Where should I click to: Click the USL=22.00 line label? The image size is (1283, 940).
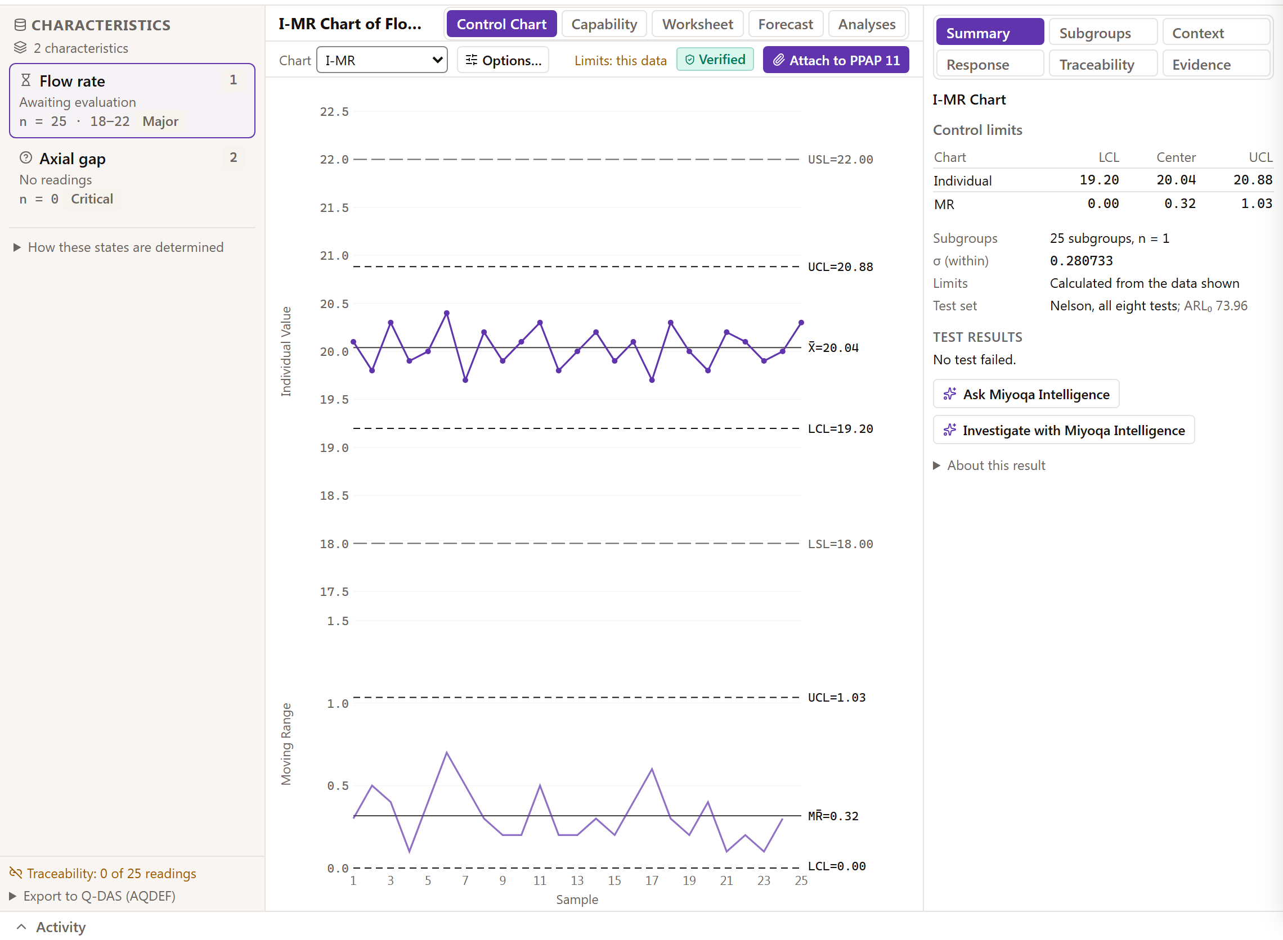(840, 159)
